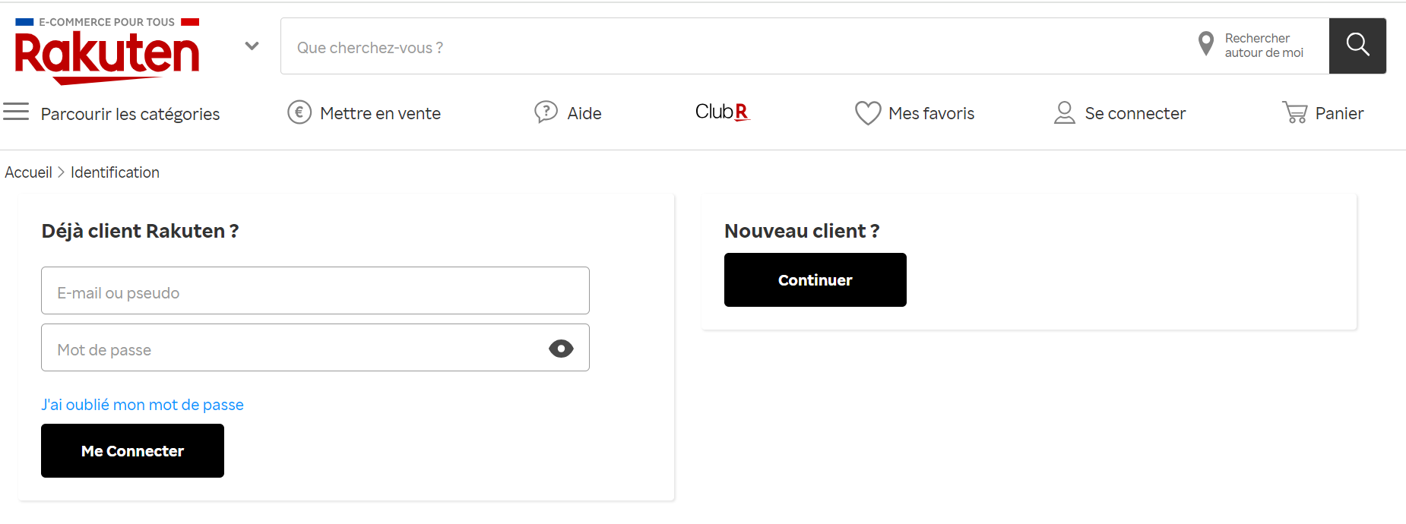Go to 'Accueil' breadcrumb
The width and height of the screenshot is (1406, 524).
coord(28,172)
